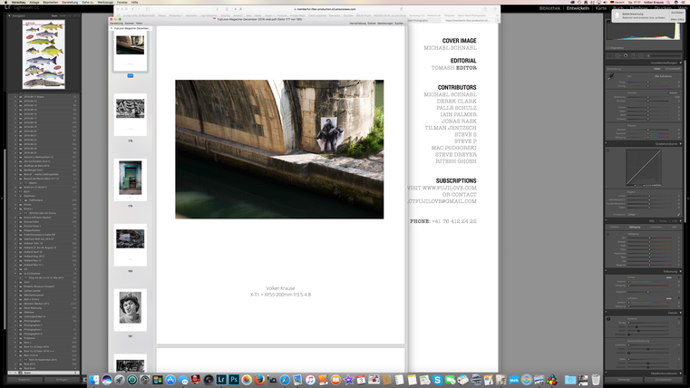Viewport: 690px width, 388px height.
Task: Open white balance Wie Aufnahme dropdown
Action: pos(664,76)
